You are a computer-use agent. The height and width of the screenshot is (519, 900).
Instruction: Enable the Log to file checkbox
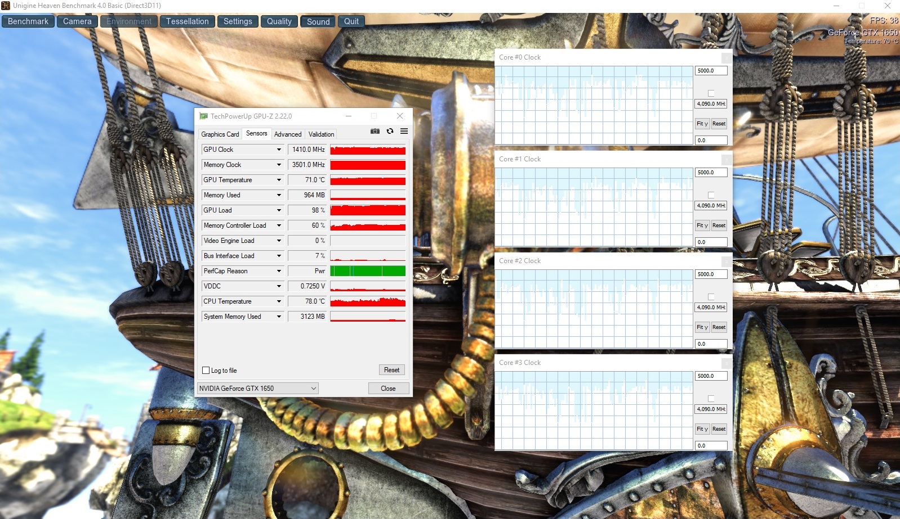point(206,371)
